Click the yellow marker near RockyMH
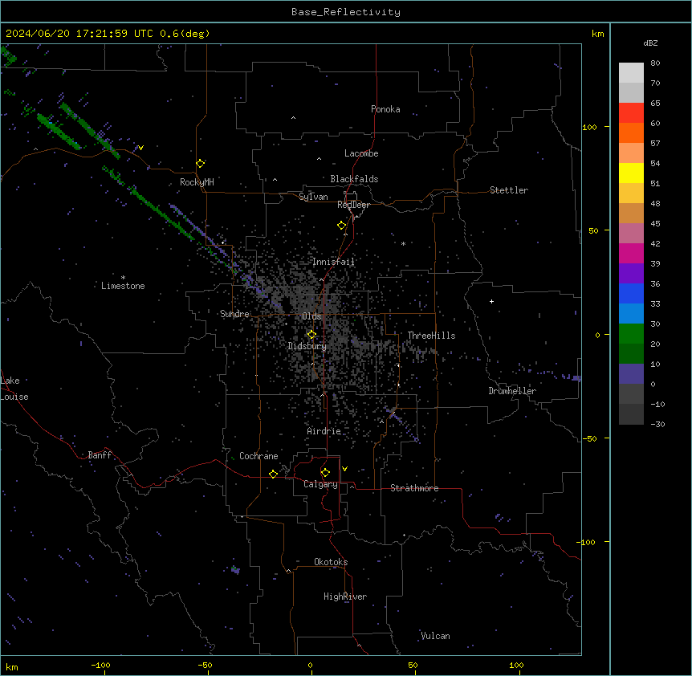The width and height of the screenshot is (692, 676). [x=200, y=164]
